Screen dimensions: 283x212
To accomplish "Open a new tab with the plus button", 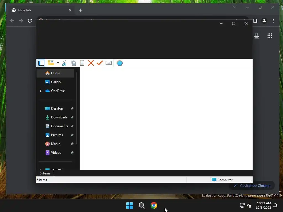I will click(x=81, y=10).
